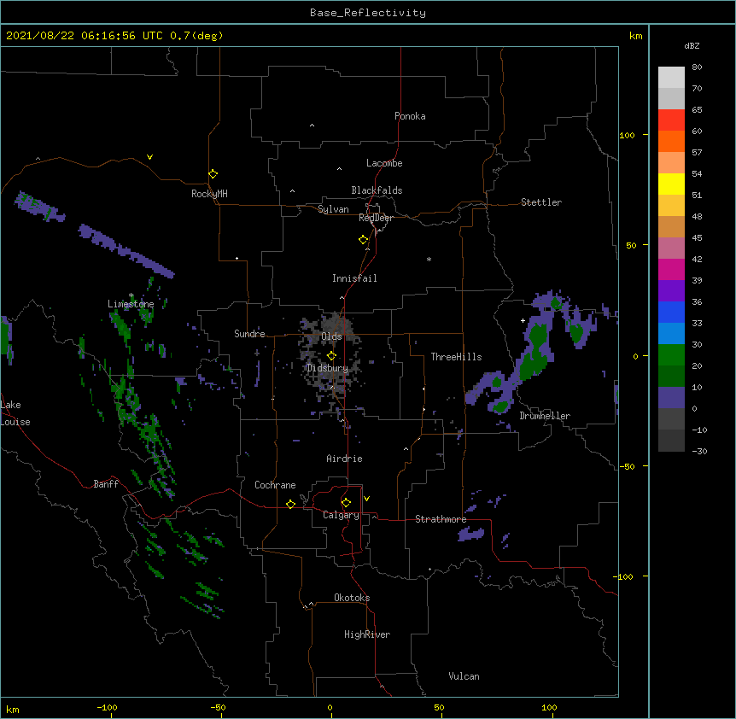
Task: Click the RockyMH town label
Action: 209,194
